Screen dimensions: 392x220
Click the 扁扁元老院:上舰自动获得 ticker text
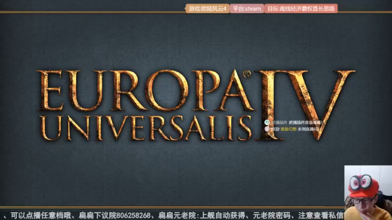[202, 216]
